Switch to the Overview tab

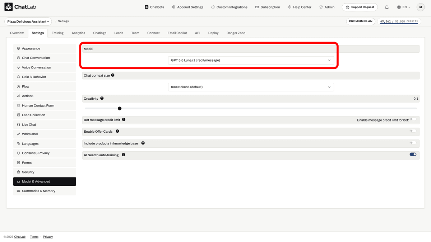tap(17, 33)
